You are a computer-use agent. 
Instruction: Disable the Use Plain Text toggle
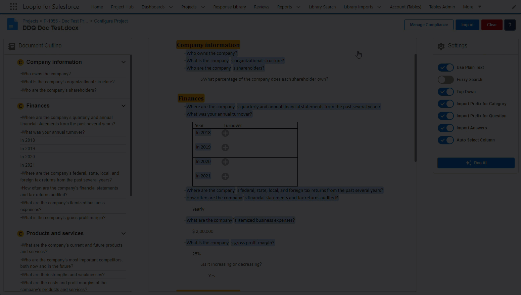[446, 68]
